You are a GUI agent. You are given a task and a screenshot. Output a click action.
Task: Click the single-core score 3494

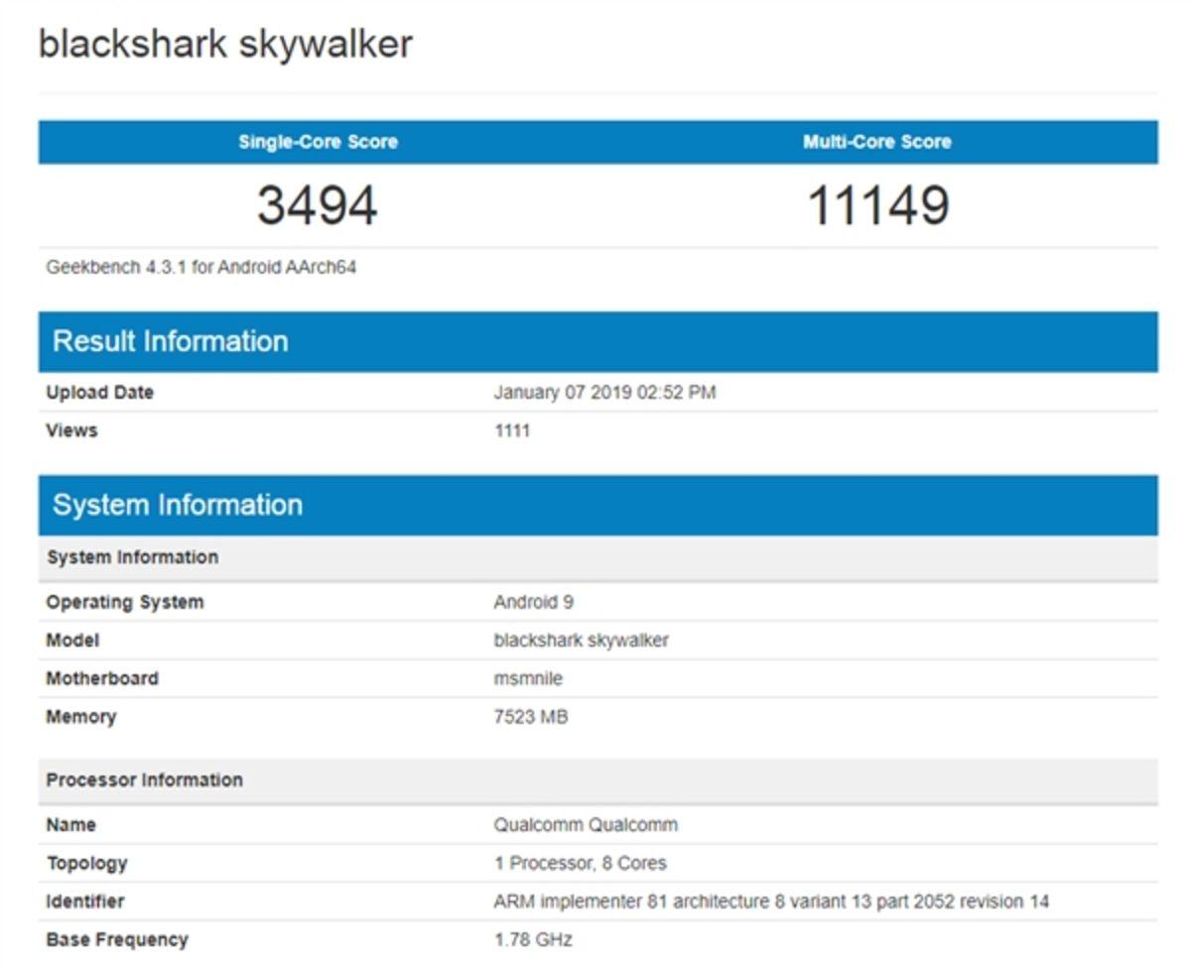pos(316,202)
